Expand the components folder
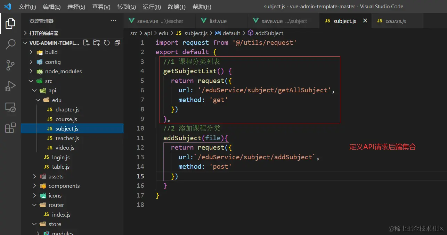This screenshot has height=235, width=447. click(x=34, y=186)
